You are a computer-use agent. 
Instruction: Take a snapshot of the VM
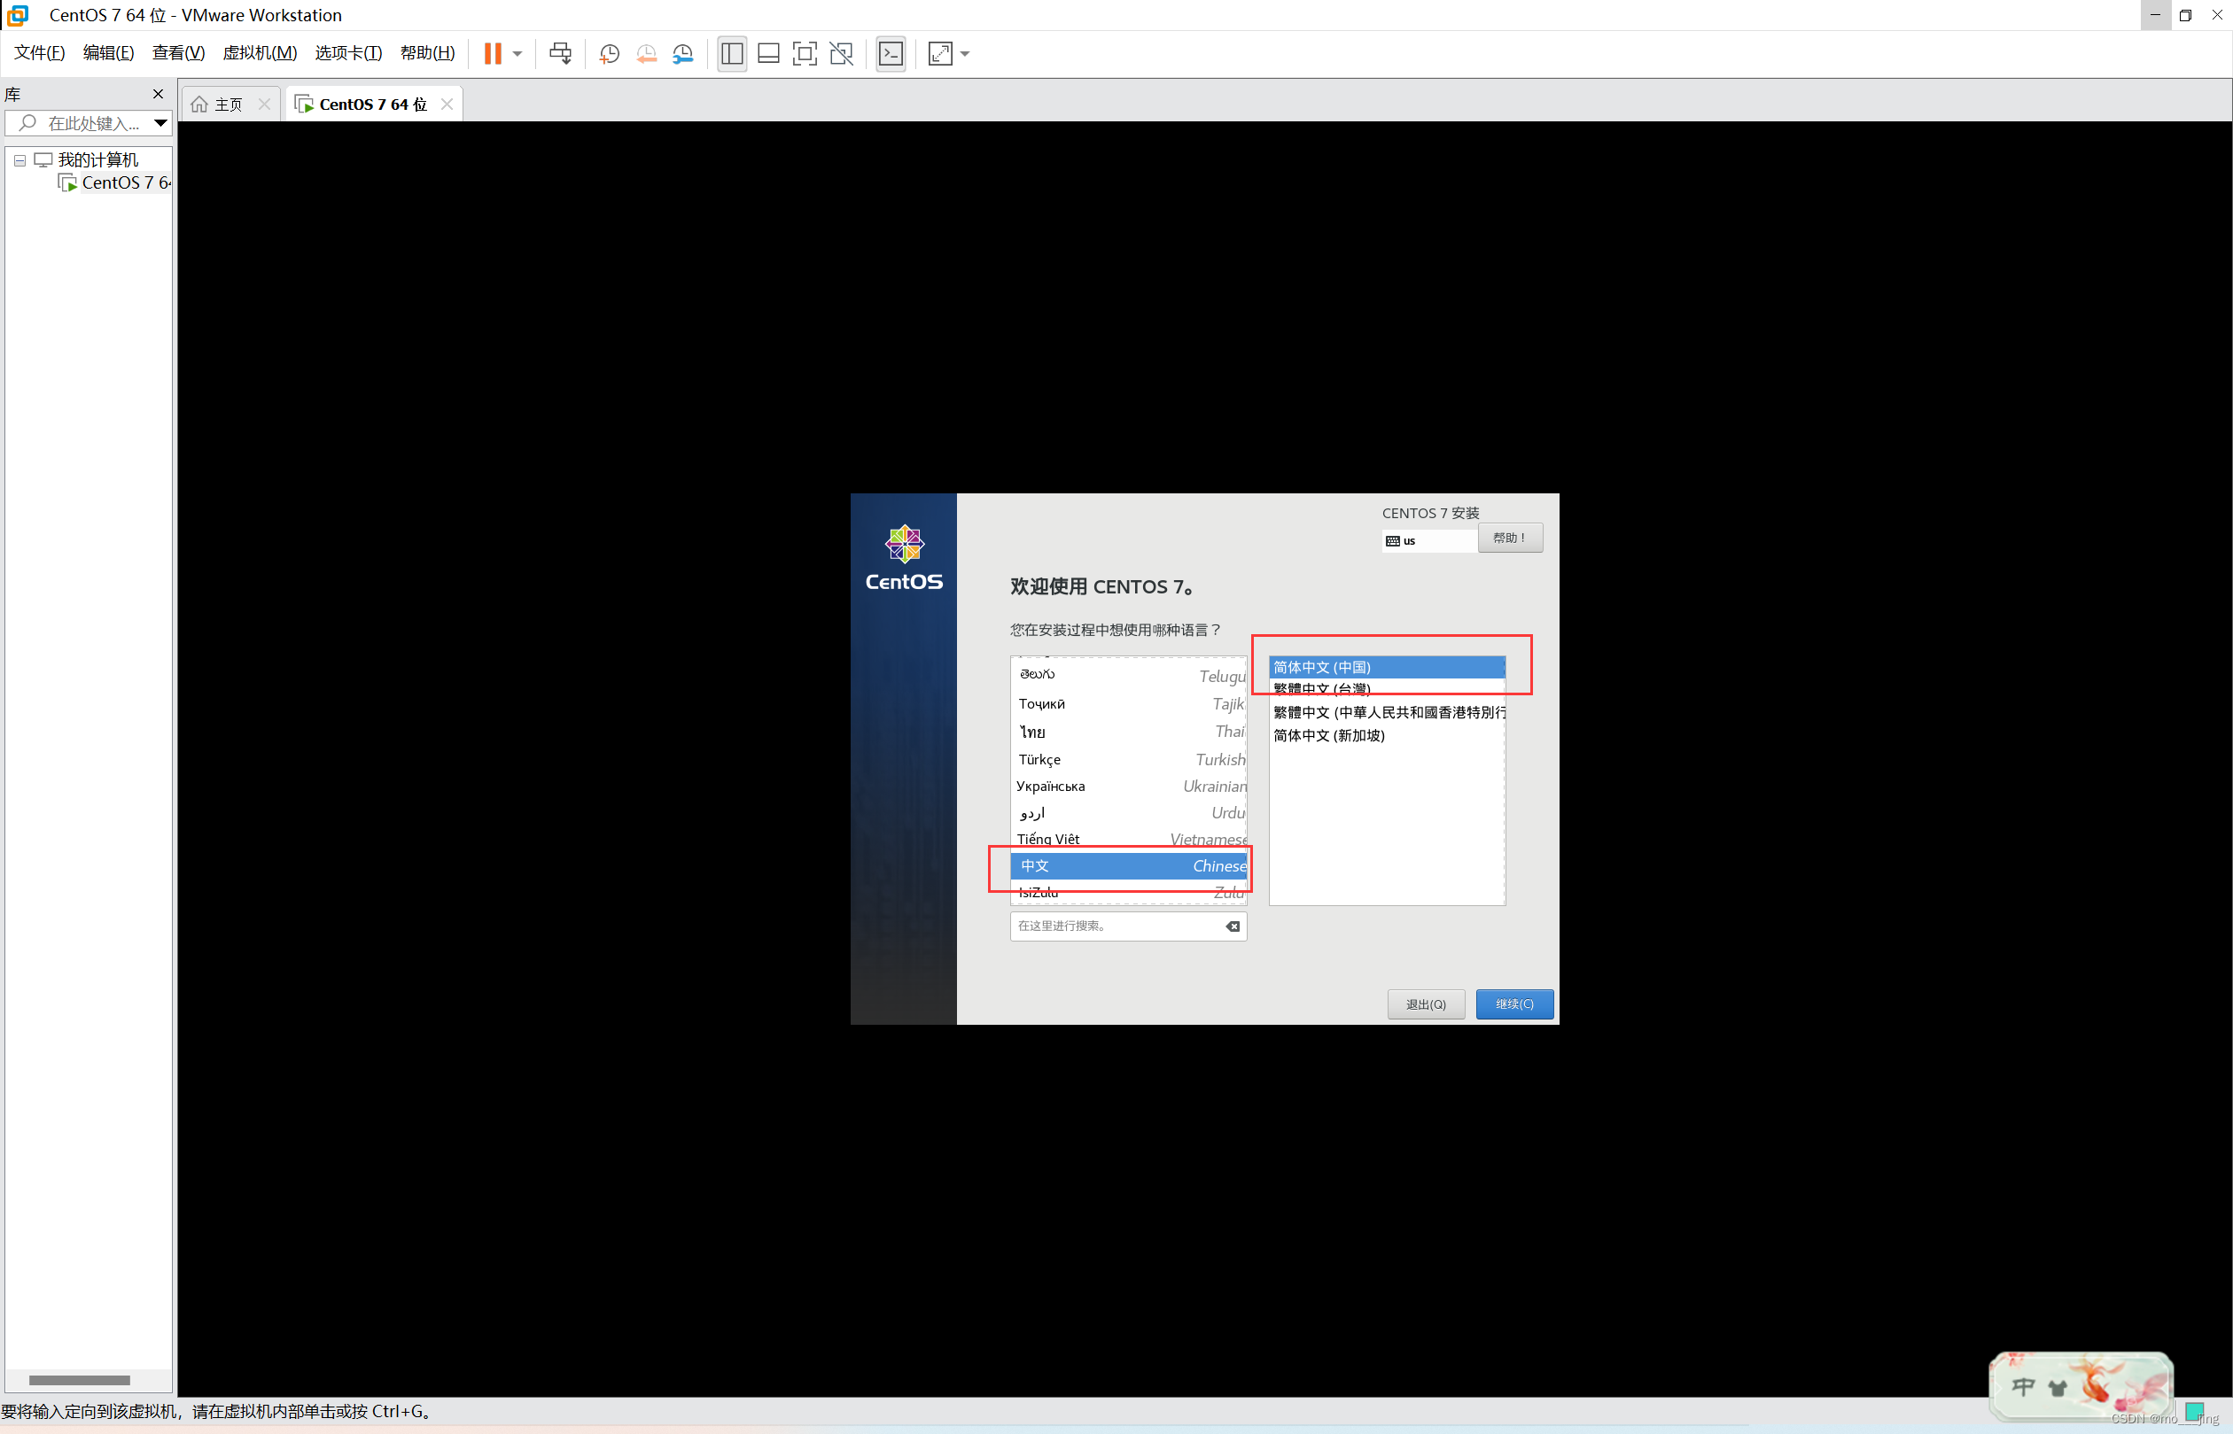point(610,54)
